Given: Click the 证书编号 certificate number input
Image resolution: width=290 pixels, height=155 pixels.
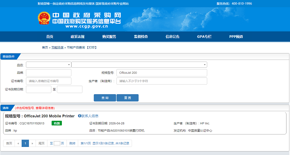Looking at the screenshot, I should [x=49, y=81].
